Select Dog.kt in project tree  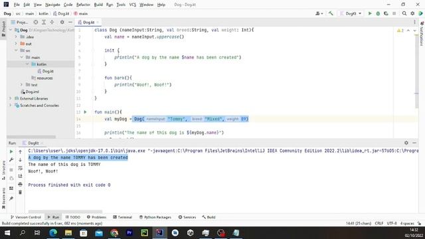coord(45,71)
